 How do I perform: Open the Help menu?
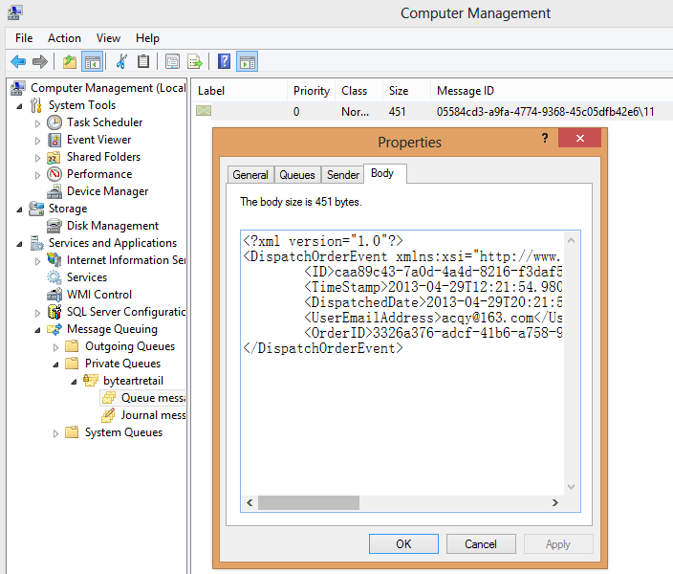tap(147, 38)
